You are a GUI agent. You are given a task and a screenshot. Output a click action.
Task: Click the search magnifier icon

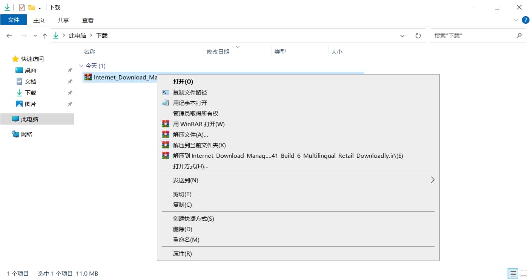[x=519, y=35]
